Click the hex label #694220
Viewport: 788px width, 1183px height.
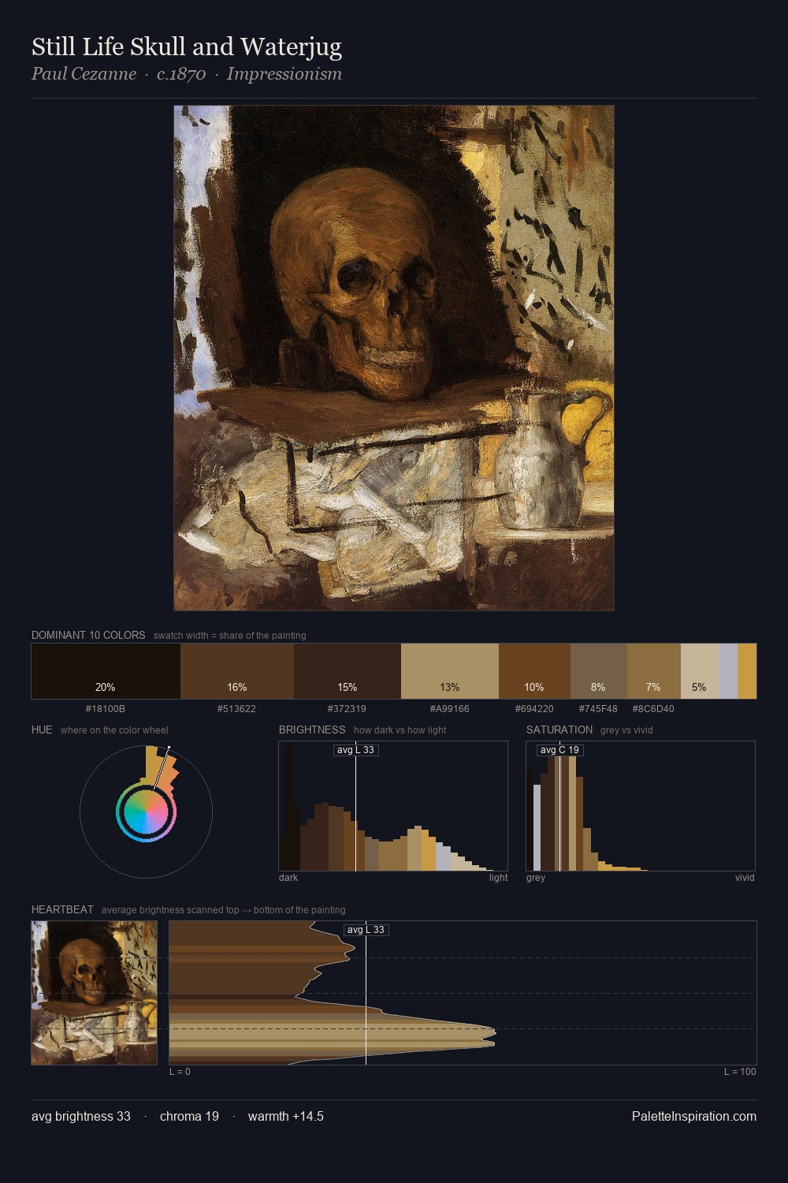coord(534,709)
